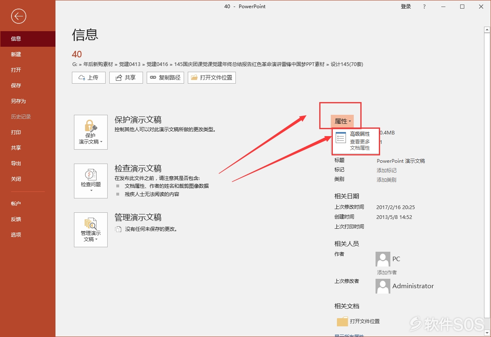
Task: Click the PC author avatar
Action: coord(383,259)
